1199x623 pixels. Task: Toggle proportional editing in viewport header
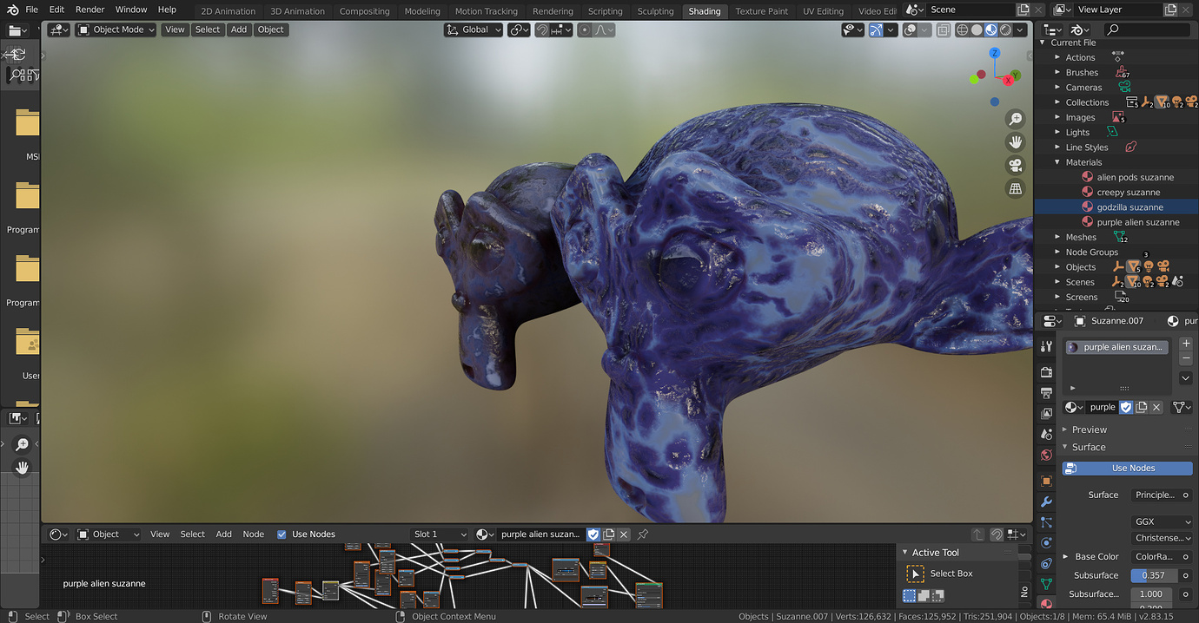[585, 30]
